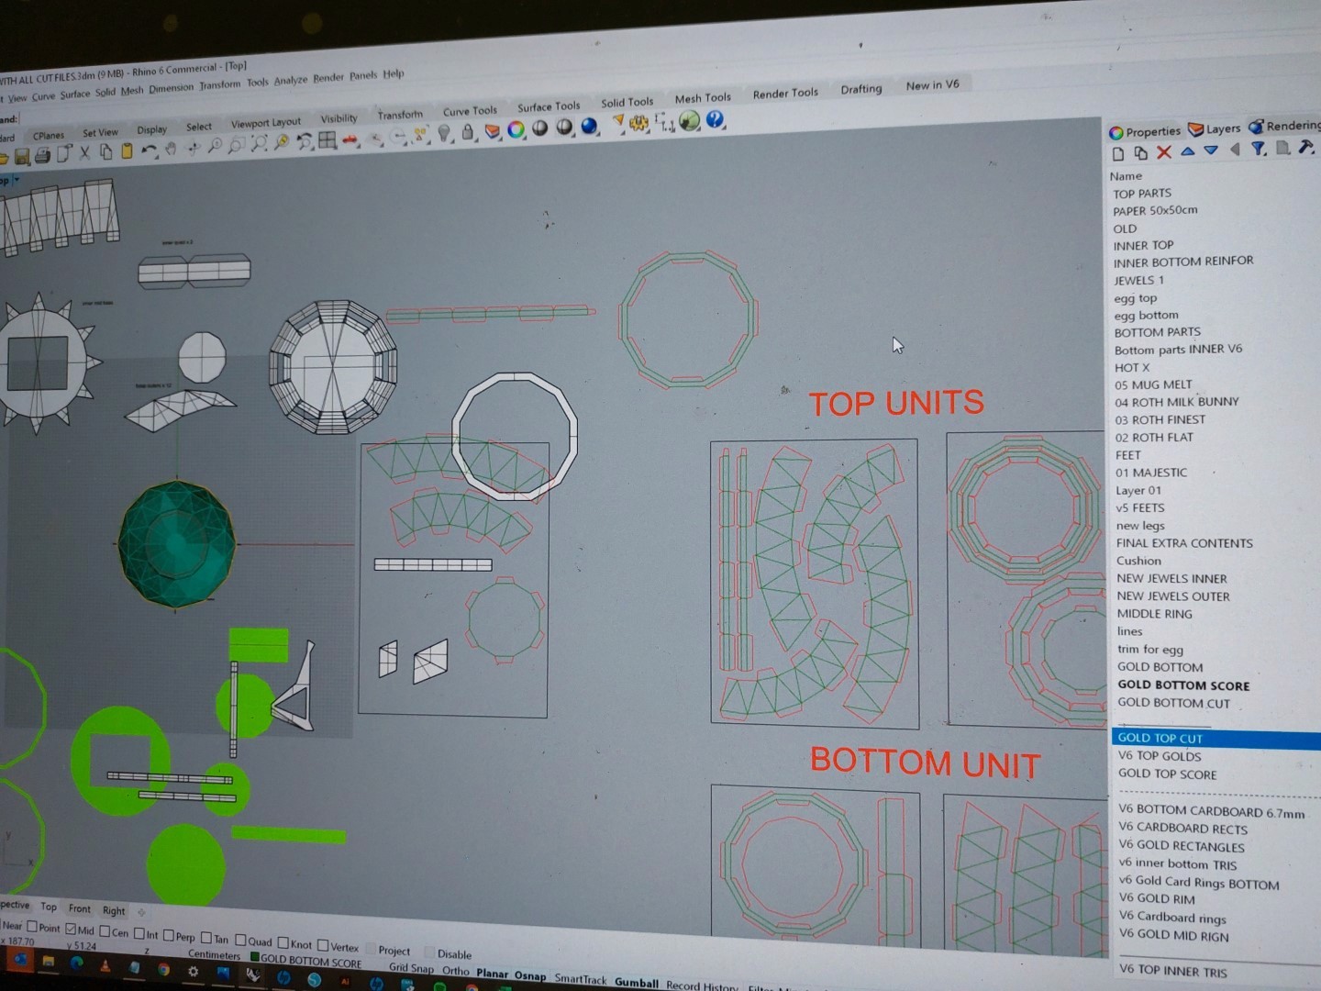Switch to the Curve Tools toolbar tab

pos(470,111)
